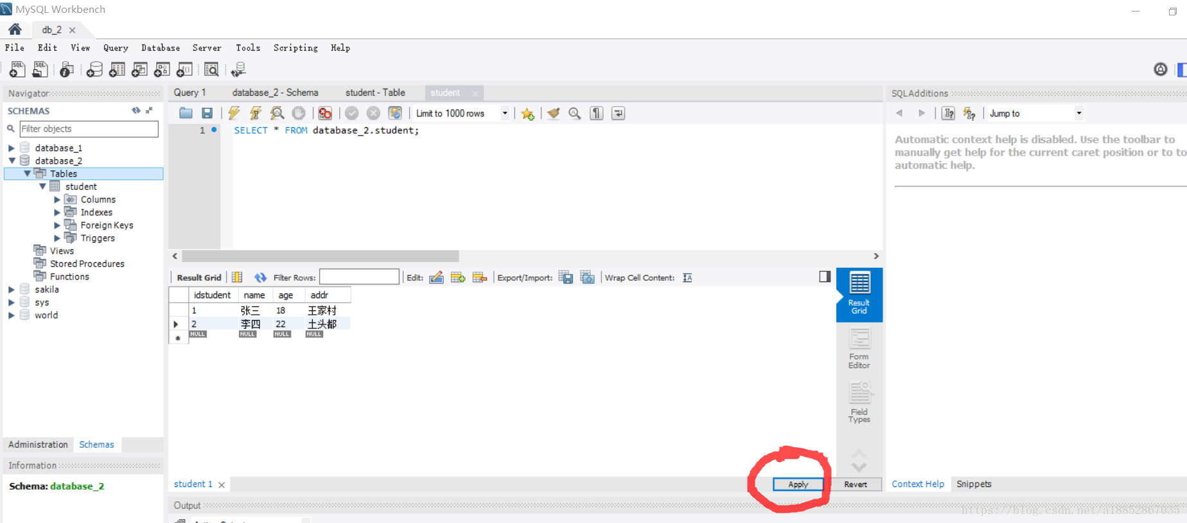This screenshot has width=1187, height=523.
Task: Rollback transaction X icon
Action: point(373,113)
